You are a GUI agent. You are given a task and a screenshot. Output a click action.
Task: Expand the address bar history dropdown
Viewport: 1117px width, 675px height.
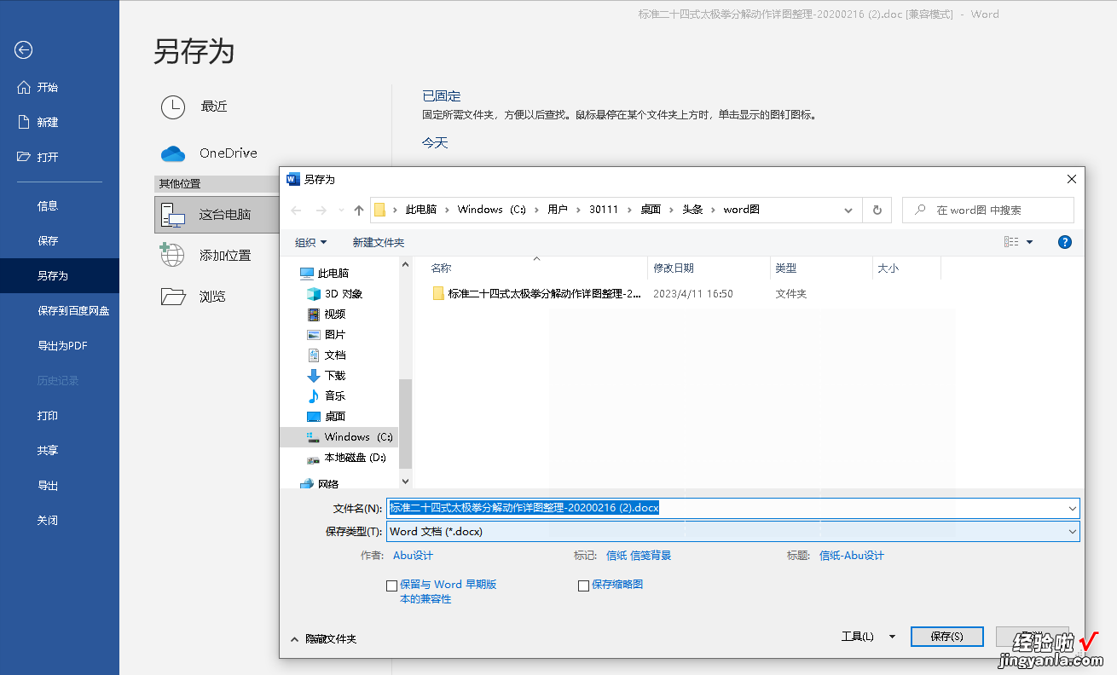click(848, 210)
